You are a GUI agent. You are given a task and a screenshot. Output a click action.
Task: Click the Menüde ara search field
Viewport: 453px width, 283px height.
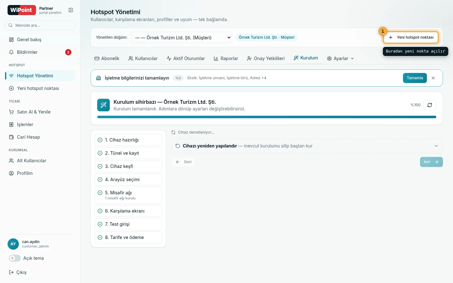coord(40,25)
